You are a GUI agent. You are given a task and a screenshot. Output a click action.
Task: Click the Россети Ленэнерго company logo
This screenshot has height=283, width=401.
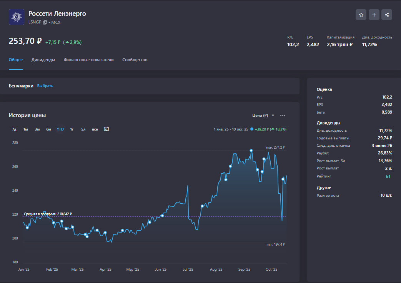(17, 17)
